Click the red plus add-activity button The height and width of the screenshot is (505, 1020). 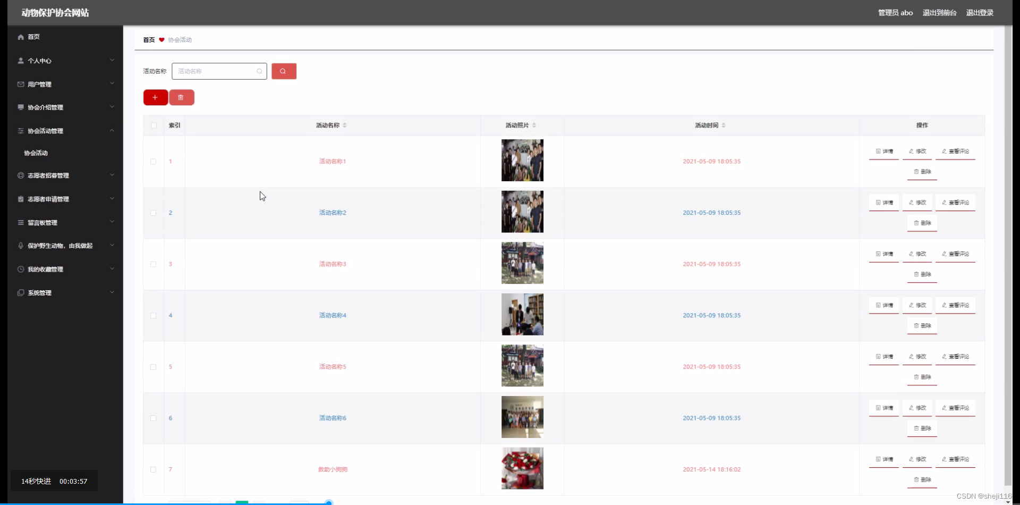[x=155, y=97]
